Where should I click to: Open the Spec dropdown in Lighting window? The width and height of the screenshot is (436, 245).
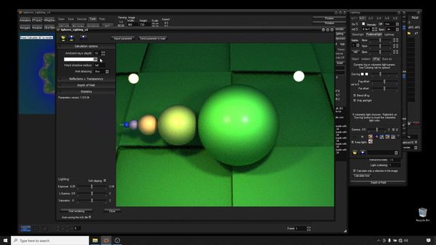[x=393, y=29]
